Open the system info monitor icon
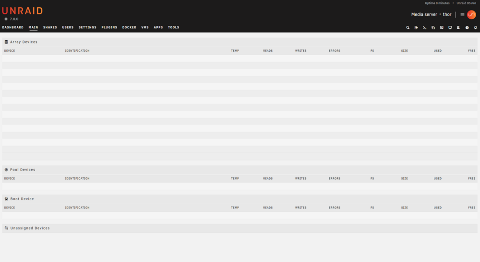480x262 pixels. tap(450, 27)
